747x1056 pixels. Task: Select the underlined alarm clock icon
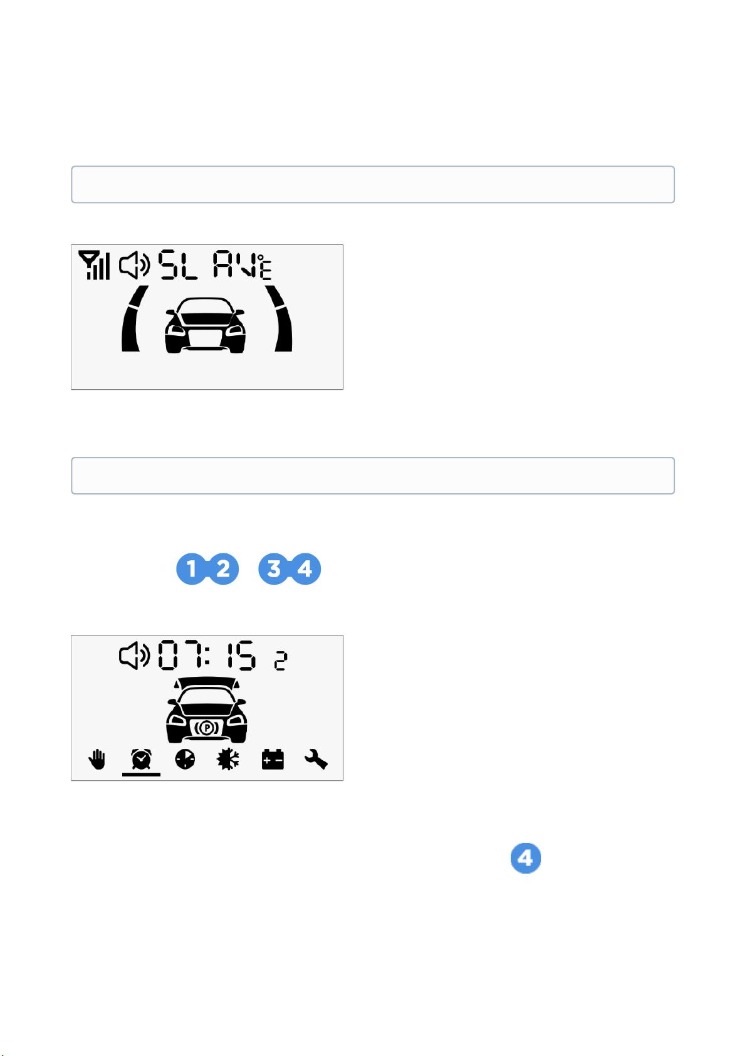tap(141, 760)
